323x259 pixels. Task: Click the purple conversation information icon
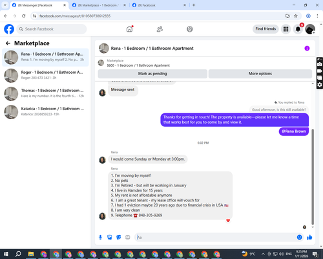click(307, 49)
